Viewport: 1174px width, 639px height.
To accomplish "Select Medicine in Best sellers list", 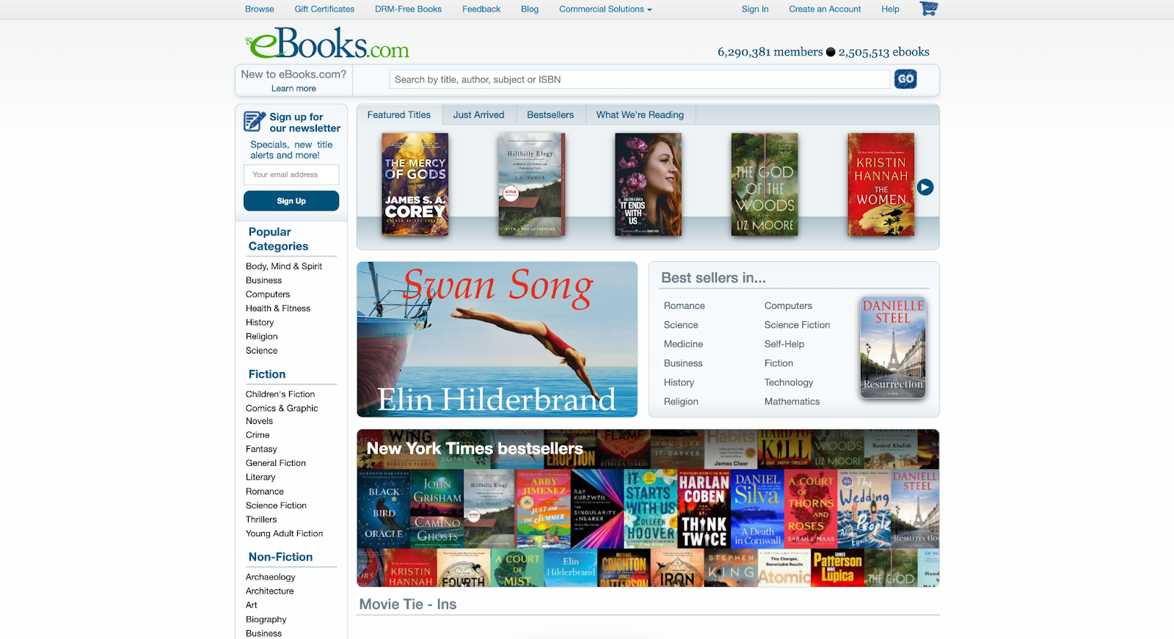I will [x=683, y=344].
